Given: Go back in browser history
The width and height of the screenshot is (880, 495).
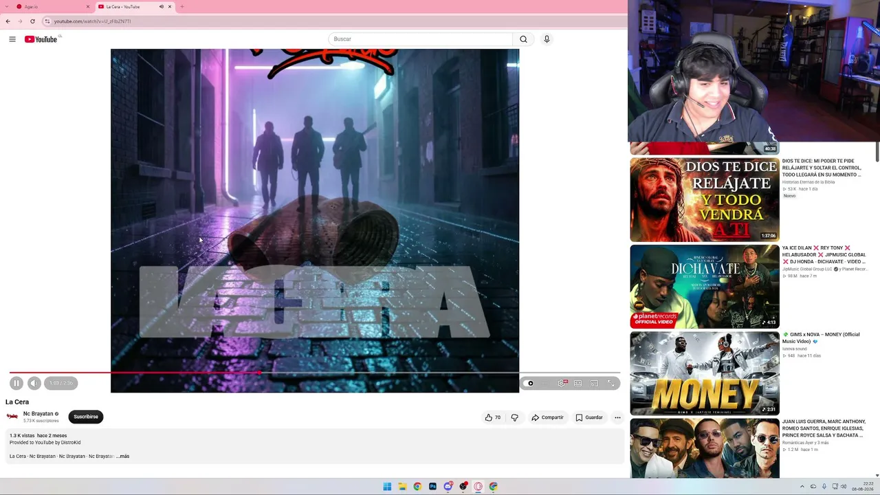Looking at the screenshot, I should click(8, 21).
